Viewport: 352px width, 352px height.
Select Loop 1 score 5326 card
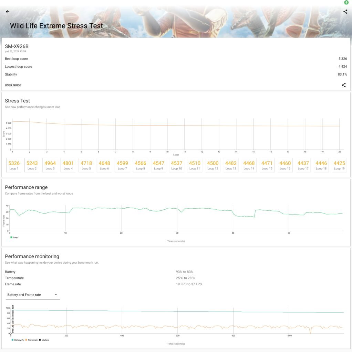pos(14,165)
